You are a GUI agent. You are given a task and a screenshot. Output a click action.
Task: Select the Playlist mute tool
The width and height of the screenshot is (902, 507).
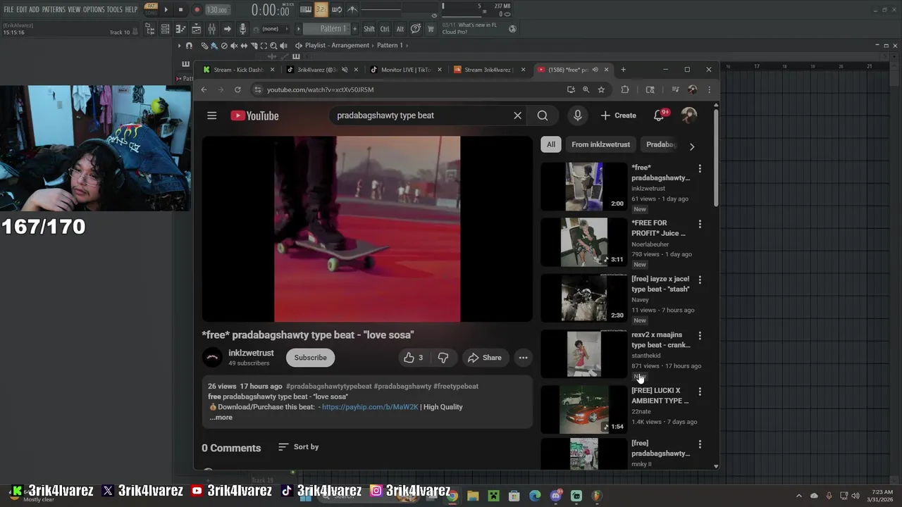click(234, 46)
